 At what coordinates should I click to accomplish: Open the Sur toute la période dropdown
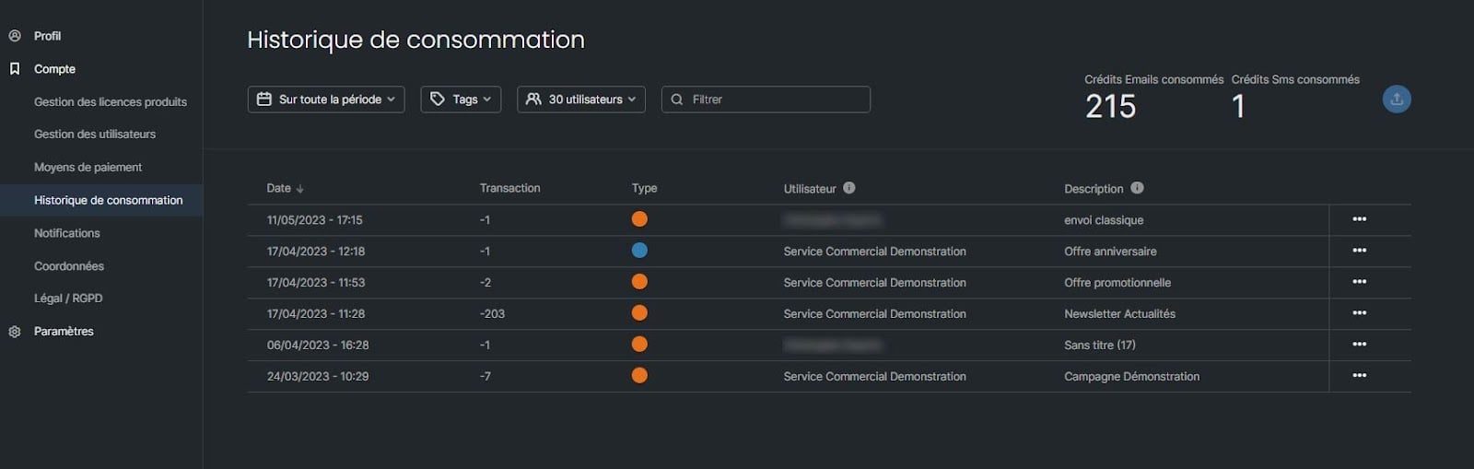point(326,100)
